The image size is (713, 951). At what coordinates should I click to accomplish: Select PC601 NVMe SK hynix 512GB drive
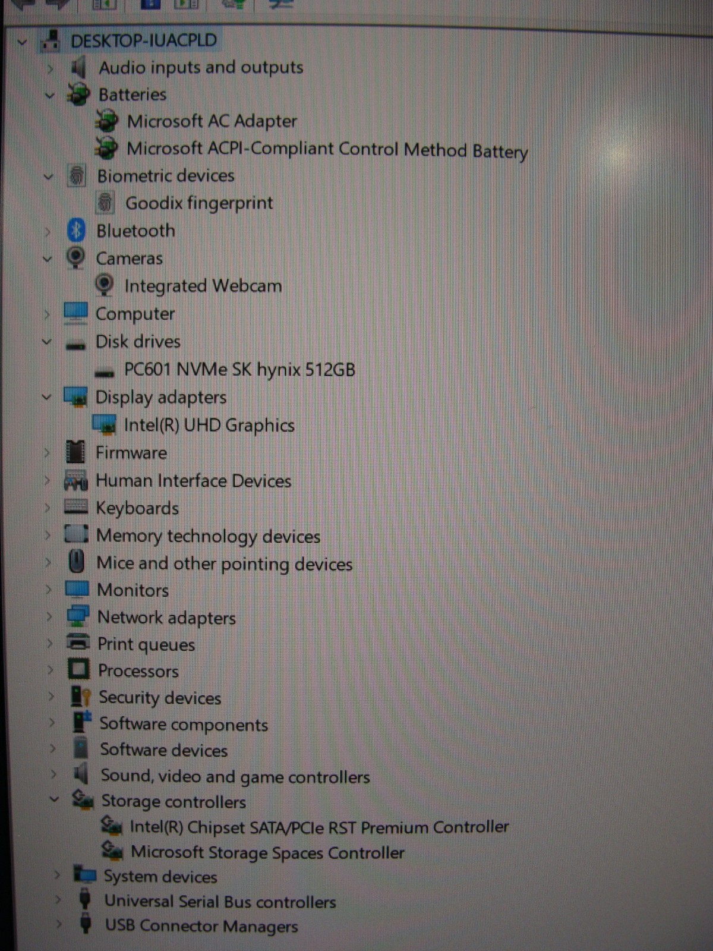tap(239, 370)
